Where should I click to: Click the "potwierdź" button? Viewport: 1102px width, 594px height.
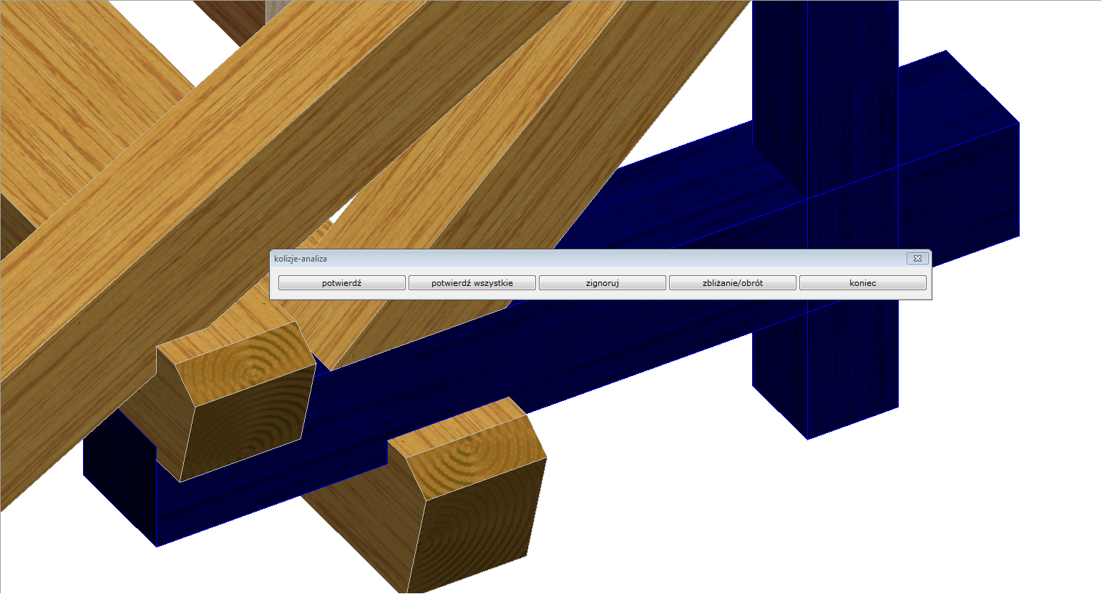coord(341,283)
